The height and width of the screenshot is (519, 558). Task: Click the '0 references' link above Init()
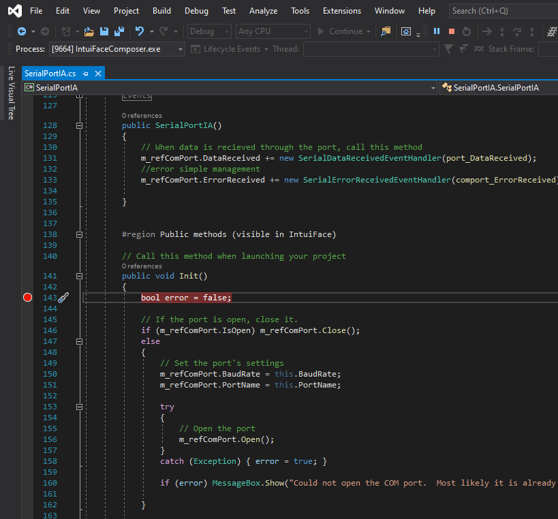coord(142,266)
